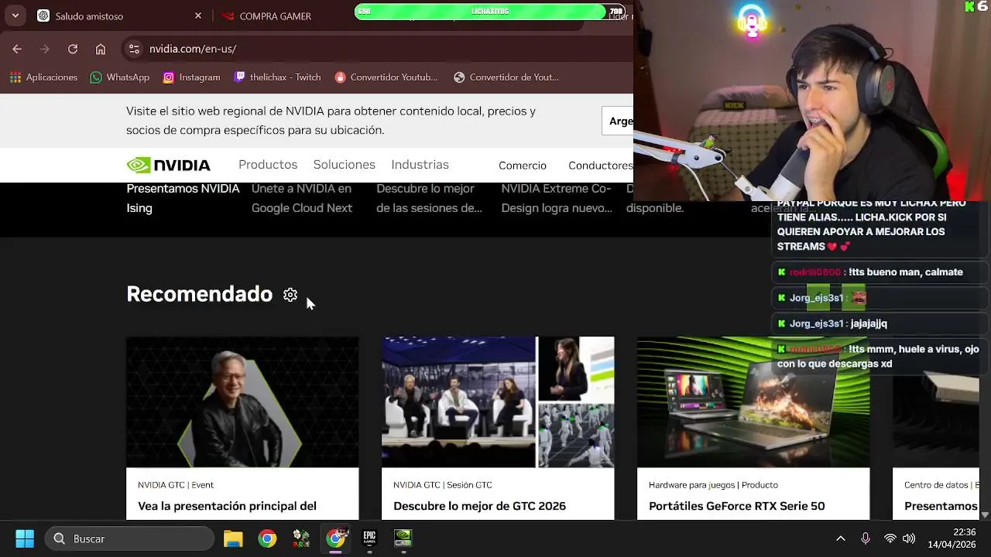View site information icon in address bar
This screenshot has width=991, height=557.
tap(134, 49)
